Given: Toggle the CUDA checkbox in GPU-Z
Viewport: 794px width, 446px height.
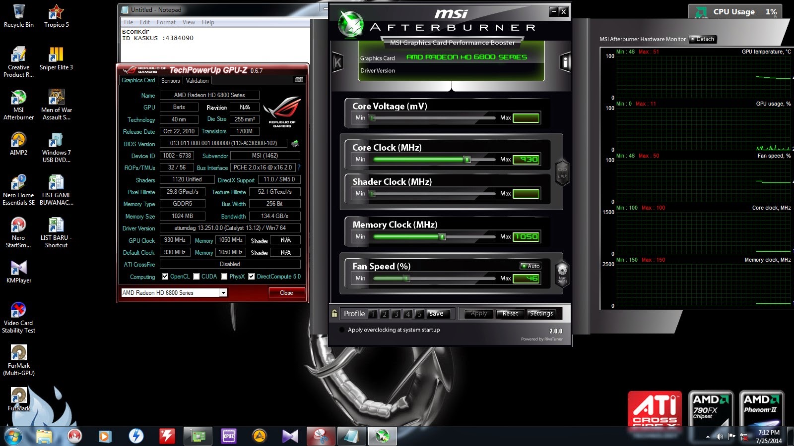Looking at the screenshot, I should pos(197,277).
